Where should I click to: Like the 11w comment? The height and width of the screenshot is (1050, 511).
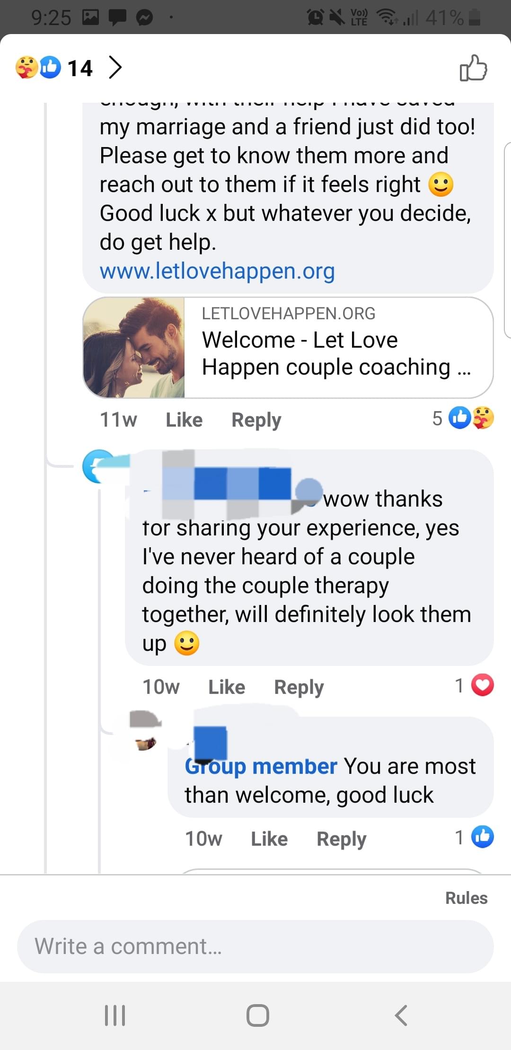(184, 420)
